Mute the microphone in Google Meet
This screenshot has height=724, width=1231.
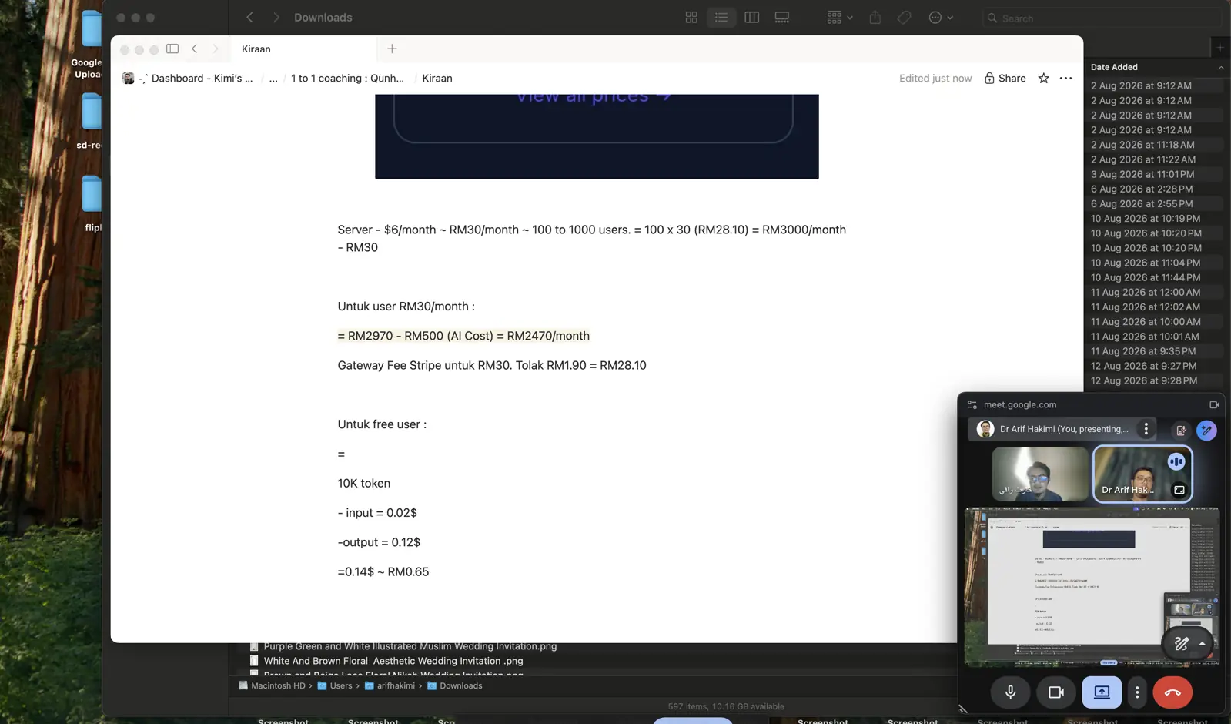[1010, 692]
